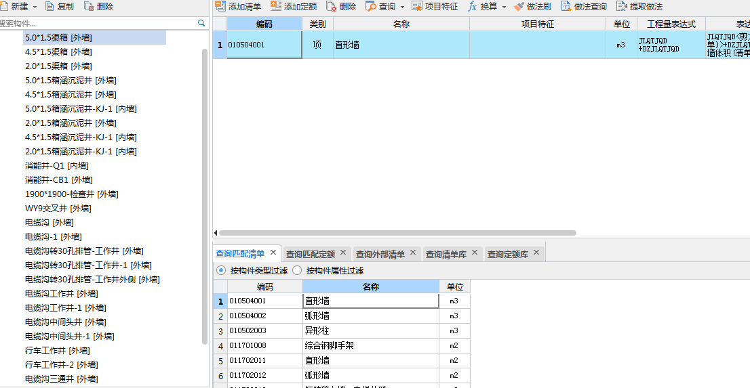750x388 pixels.
Task: Select row 010504002 弧形墙
Action: (342, 316)
